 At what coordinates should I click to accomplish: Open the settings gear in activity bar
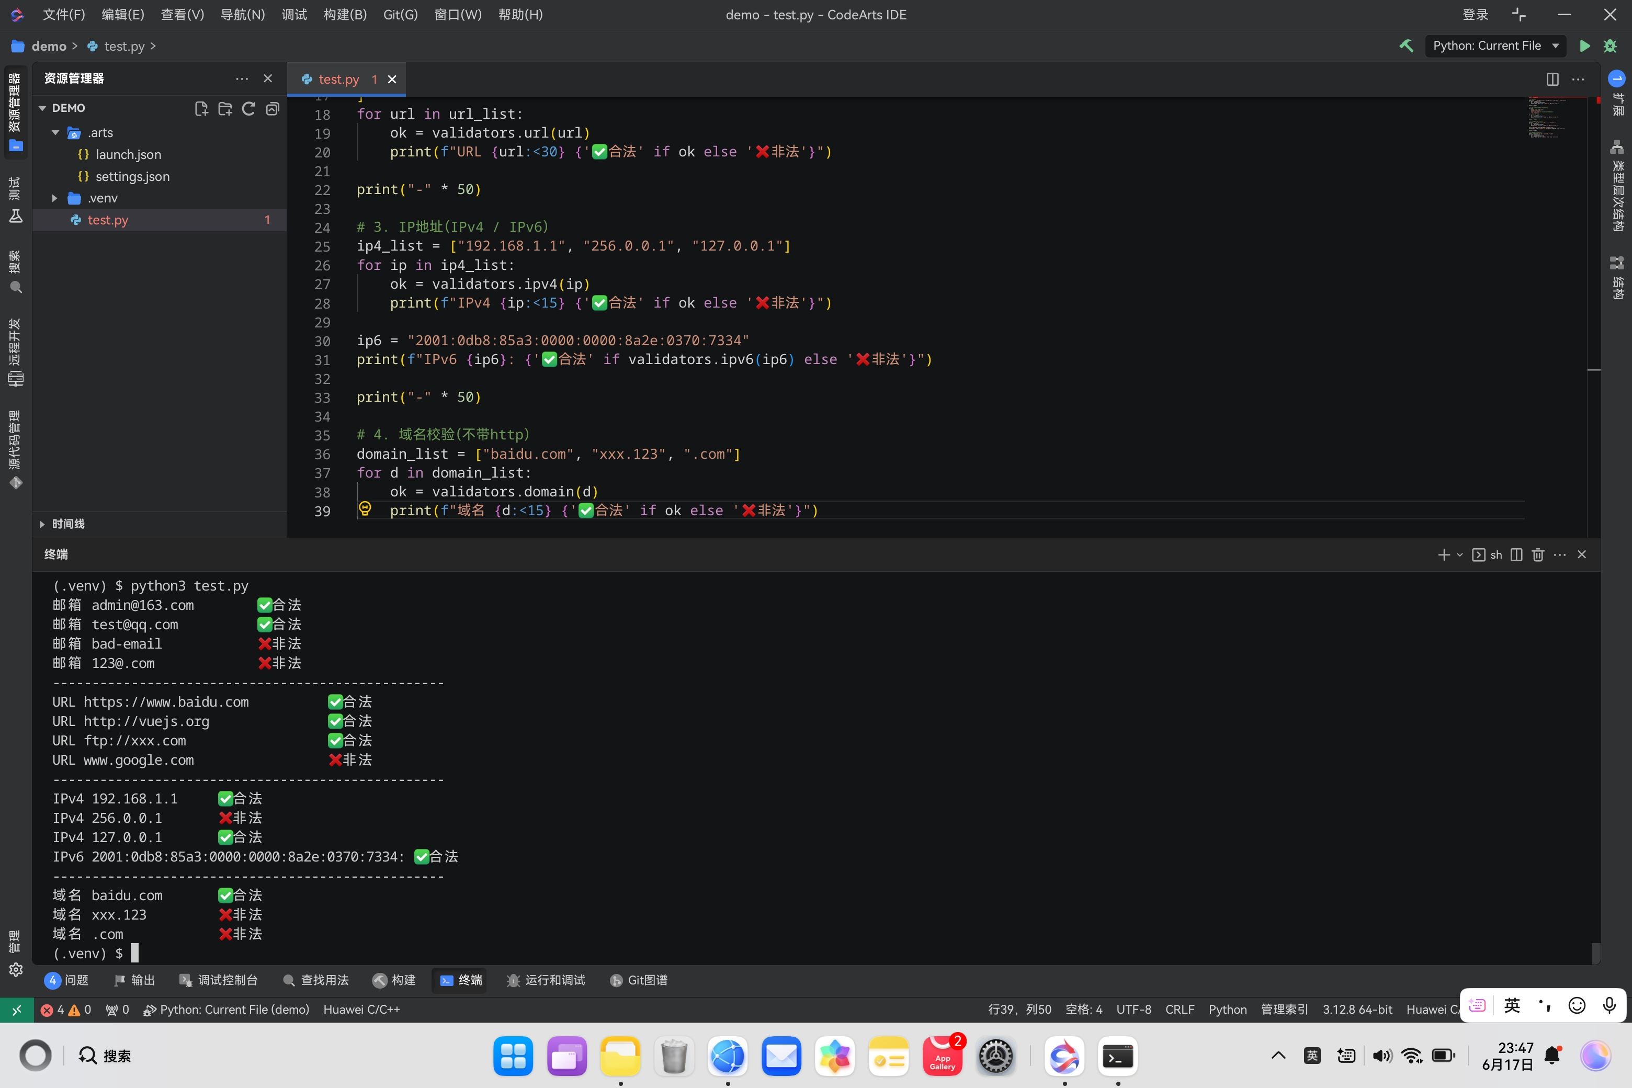pyautogui.click(x=16, y=969)
